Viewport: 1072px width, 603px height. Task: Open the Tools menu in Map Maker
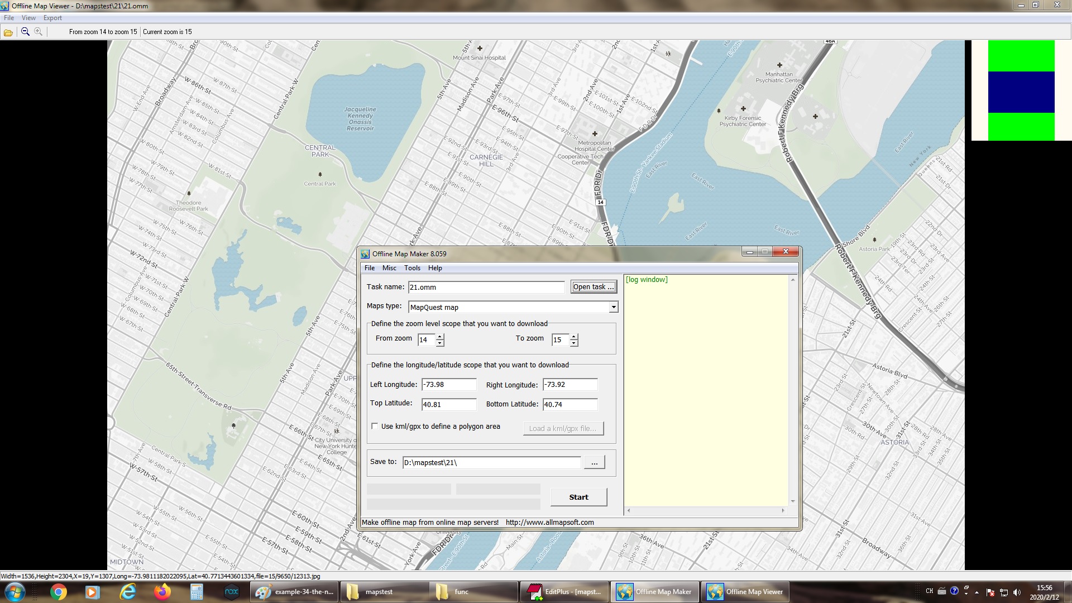click(412, 268)
